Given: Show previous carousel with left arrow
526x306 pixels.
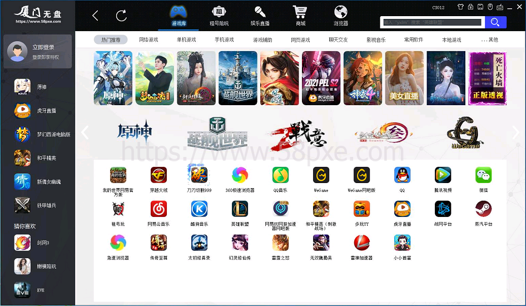Looking at the screenshot, I should tap(85, 132).
